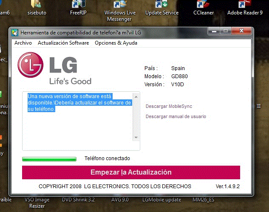
Task: Click the Empezar la Actualización button
Action: 131,172
